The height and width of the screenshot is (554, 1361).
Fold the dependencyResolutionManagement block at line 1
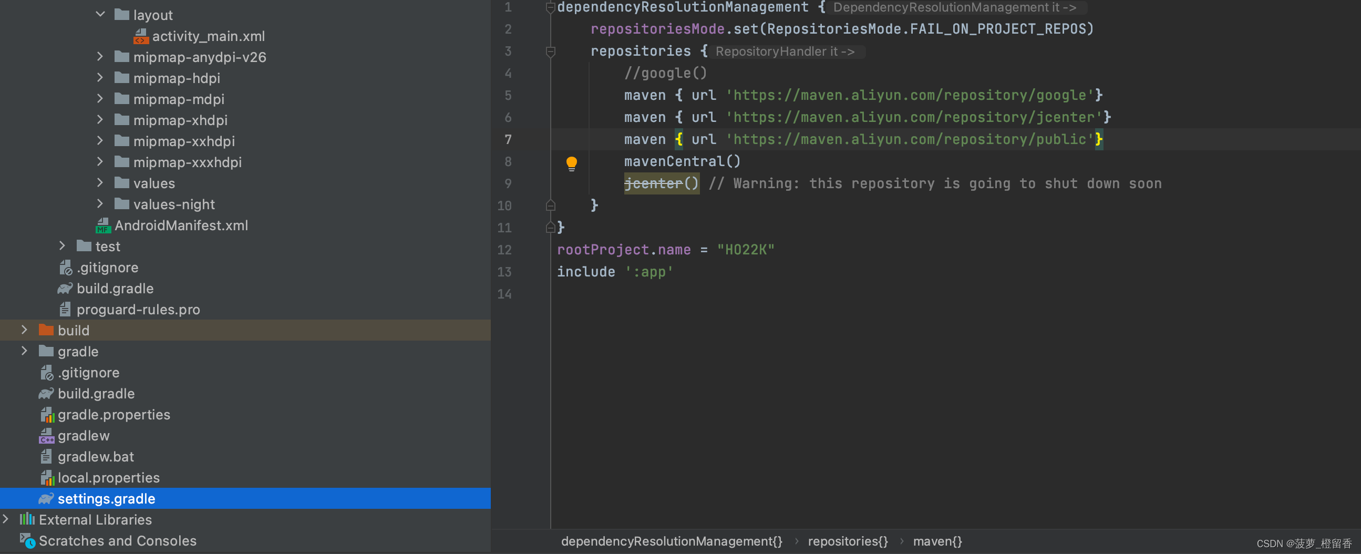pos(550,7)
